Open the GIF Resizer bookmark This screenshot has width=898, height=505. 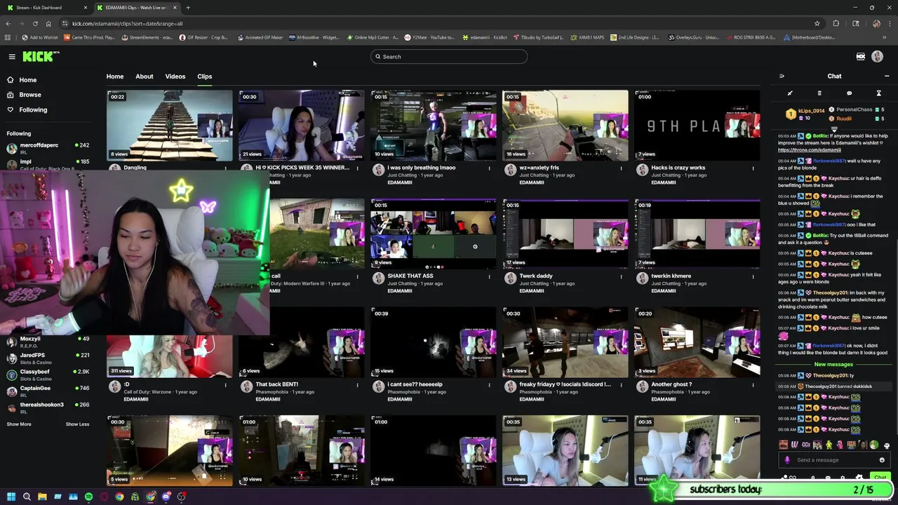click(x=205, y=37)
